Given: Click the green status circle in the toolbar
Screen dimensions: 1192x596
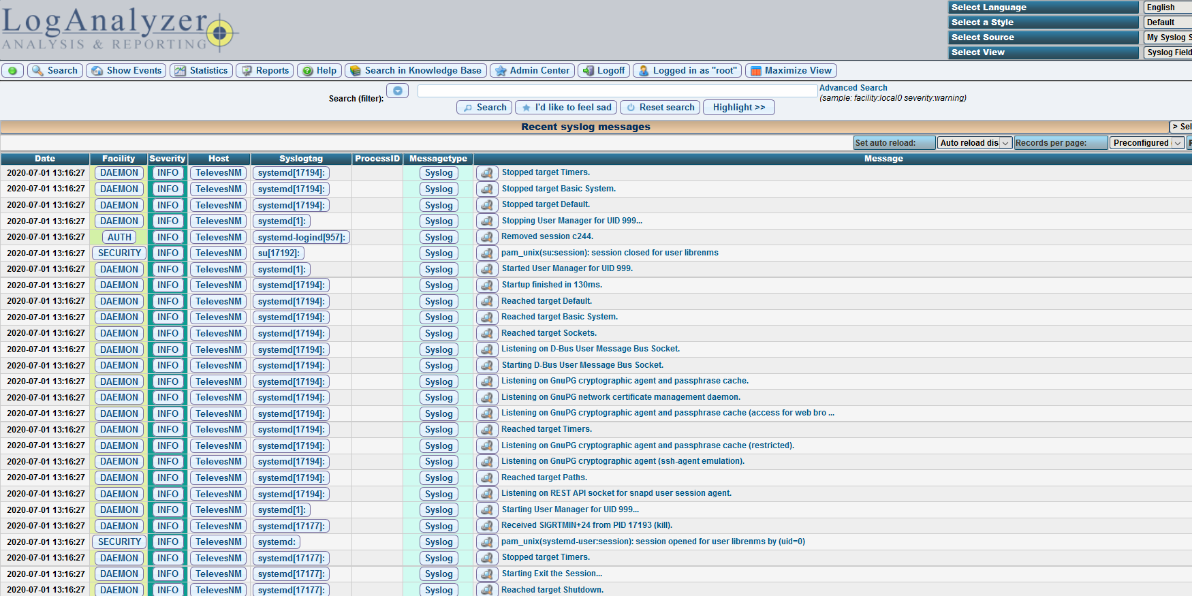Looking at the screenshot, I should click(12, 71).
